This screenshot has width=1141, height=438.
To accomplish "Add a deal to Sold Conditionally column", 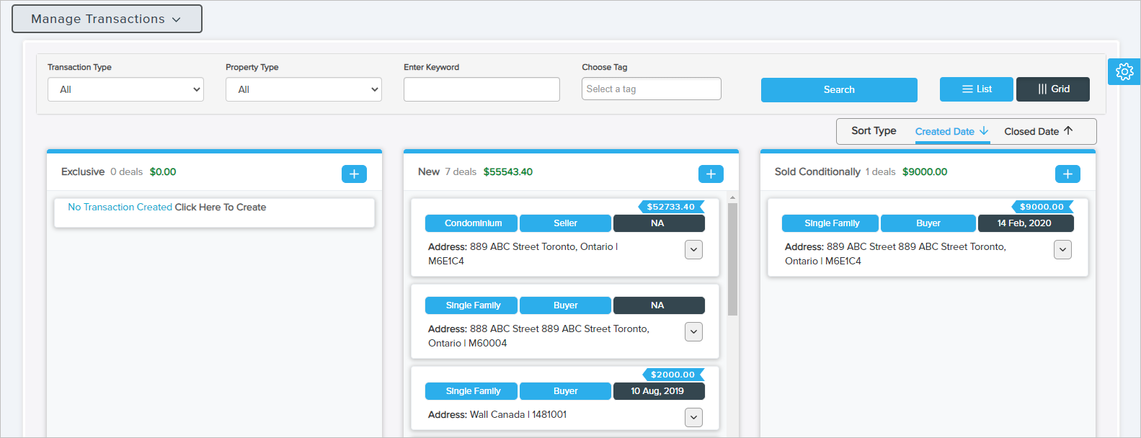I will [1067, 174].
